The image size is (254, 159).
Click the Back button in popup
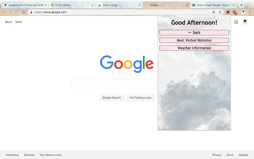[194, 33]
